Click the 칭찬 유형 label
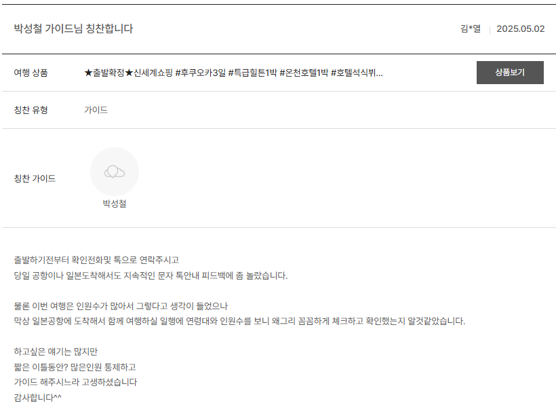Viewport: 556px width, 420px height. (x=31, y=110)
